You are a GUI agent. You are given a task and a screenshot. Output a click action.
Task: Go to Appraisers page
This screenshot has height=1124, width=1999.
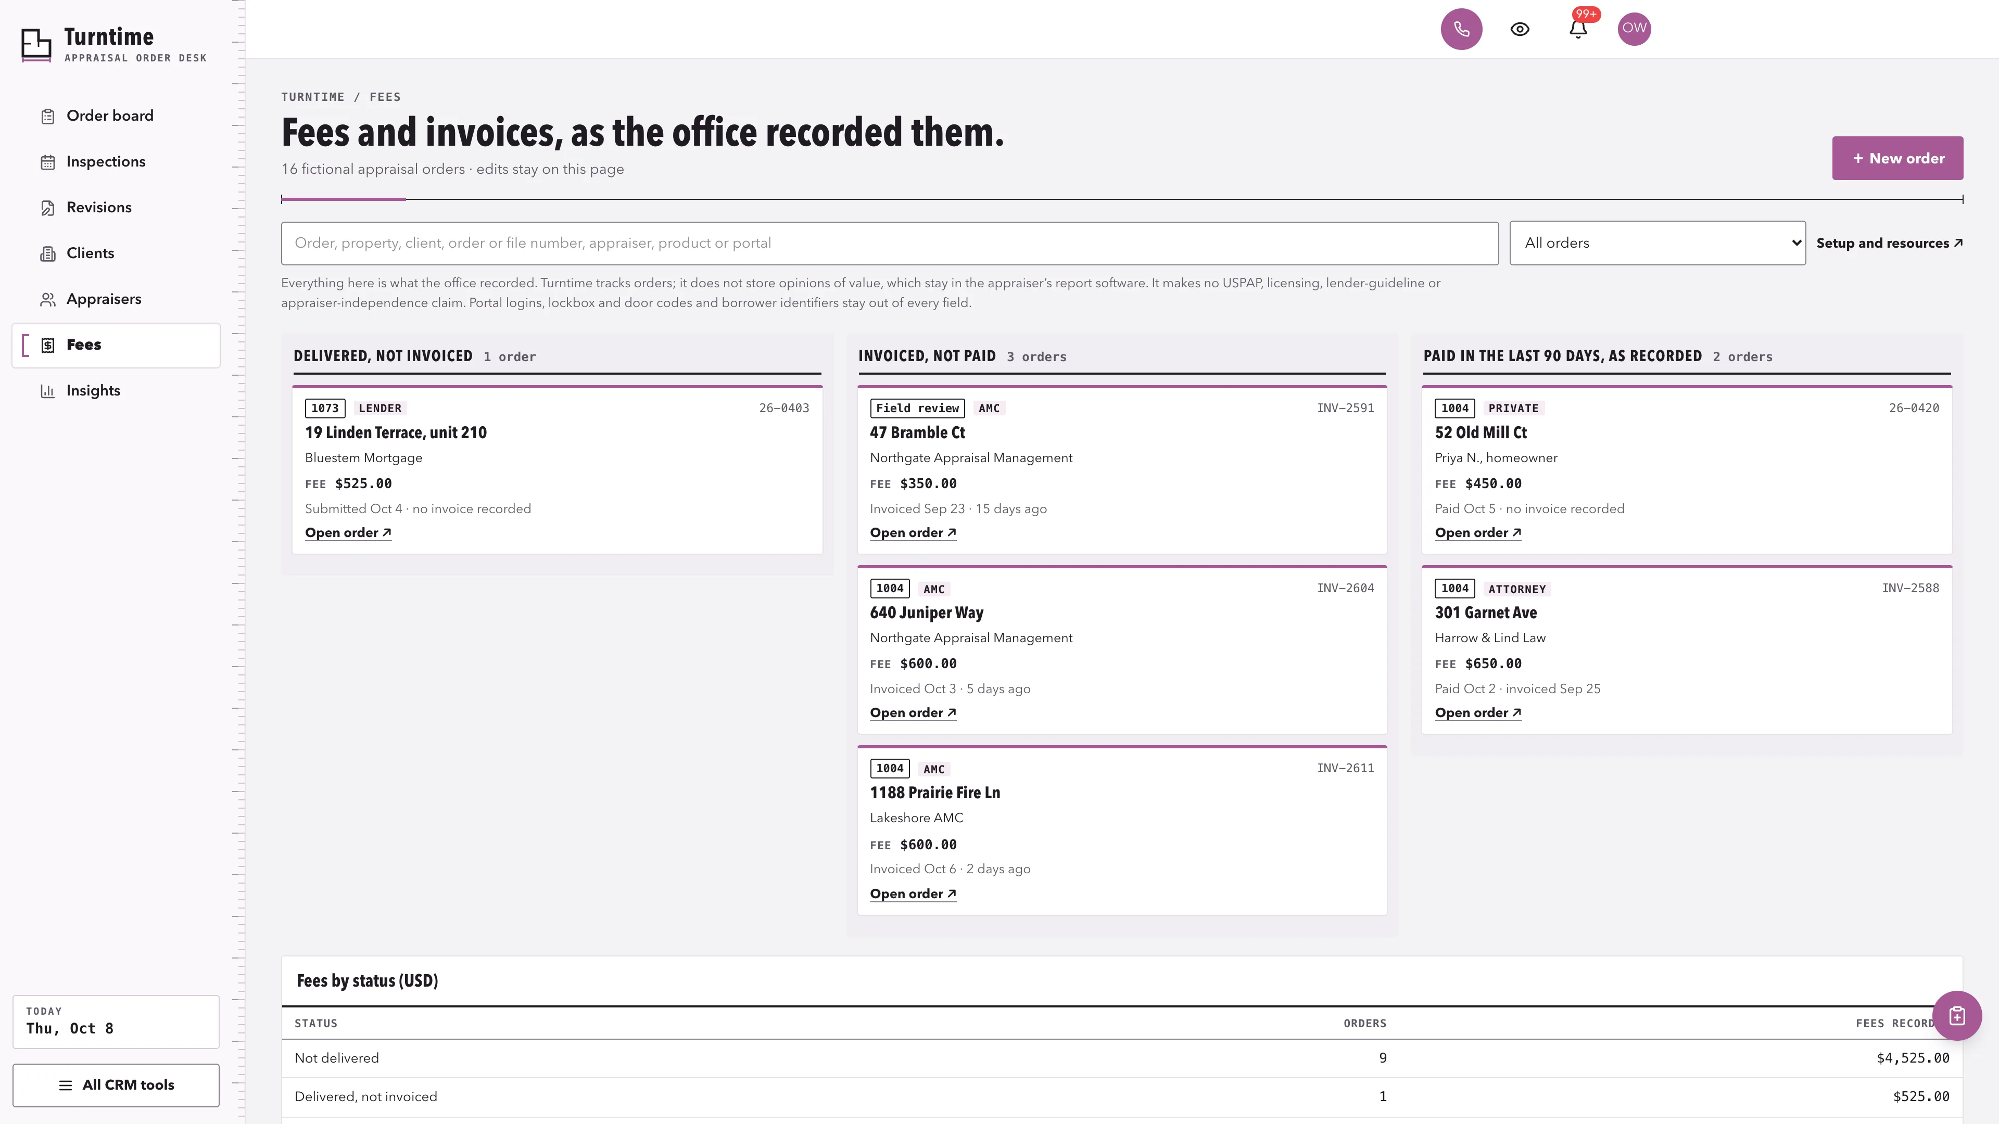coord(117,299)
